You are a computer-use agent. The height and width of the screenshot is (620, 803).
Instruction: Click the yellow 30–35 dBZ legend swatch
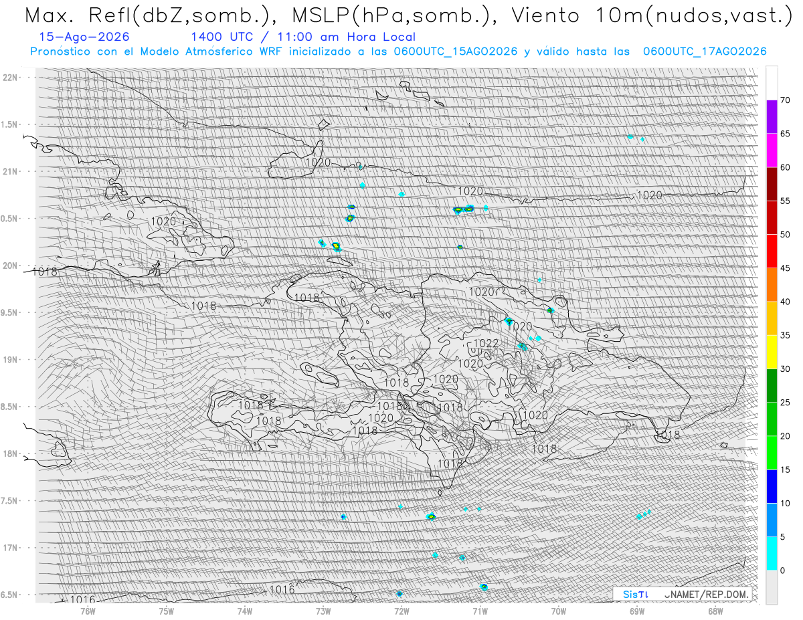(772, 352)
